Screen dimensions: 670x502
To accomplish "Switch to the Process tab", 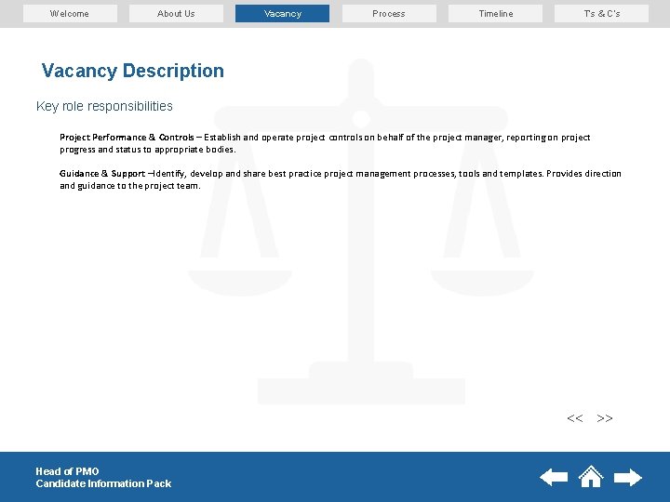I will pyautogui.click(x=389, y=14).
